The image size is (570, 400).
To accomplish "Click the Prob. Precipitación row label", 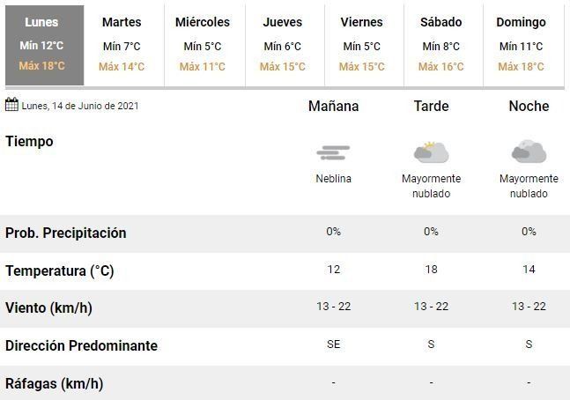I will [x=66, y=233].
